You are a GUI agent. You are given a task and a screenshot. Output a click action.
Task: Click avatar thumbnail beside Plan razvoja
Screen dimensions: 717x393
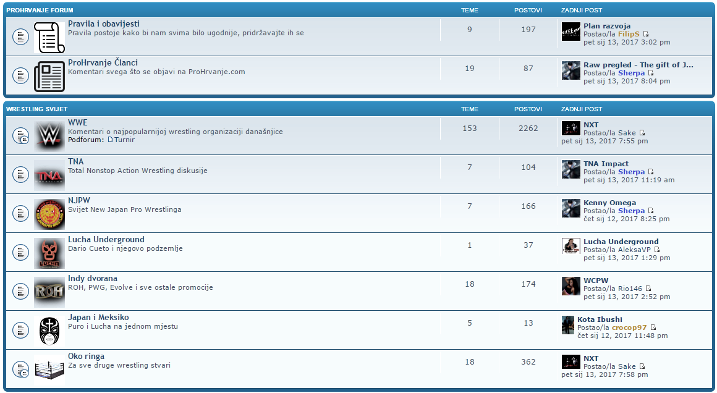coord(571,32)
